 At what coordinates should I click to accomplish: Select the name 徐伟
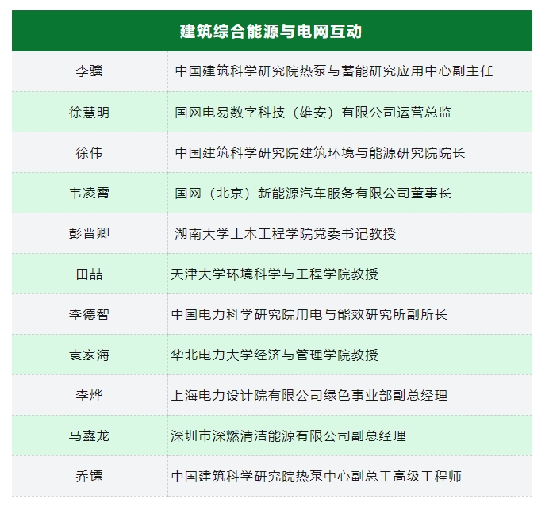(90, 152)
